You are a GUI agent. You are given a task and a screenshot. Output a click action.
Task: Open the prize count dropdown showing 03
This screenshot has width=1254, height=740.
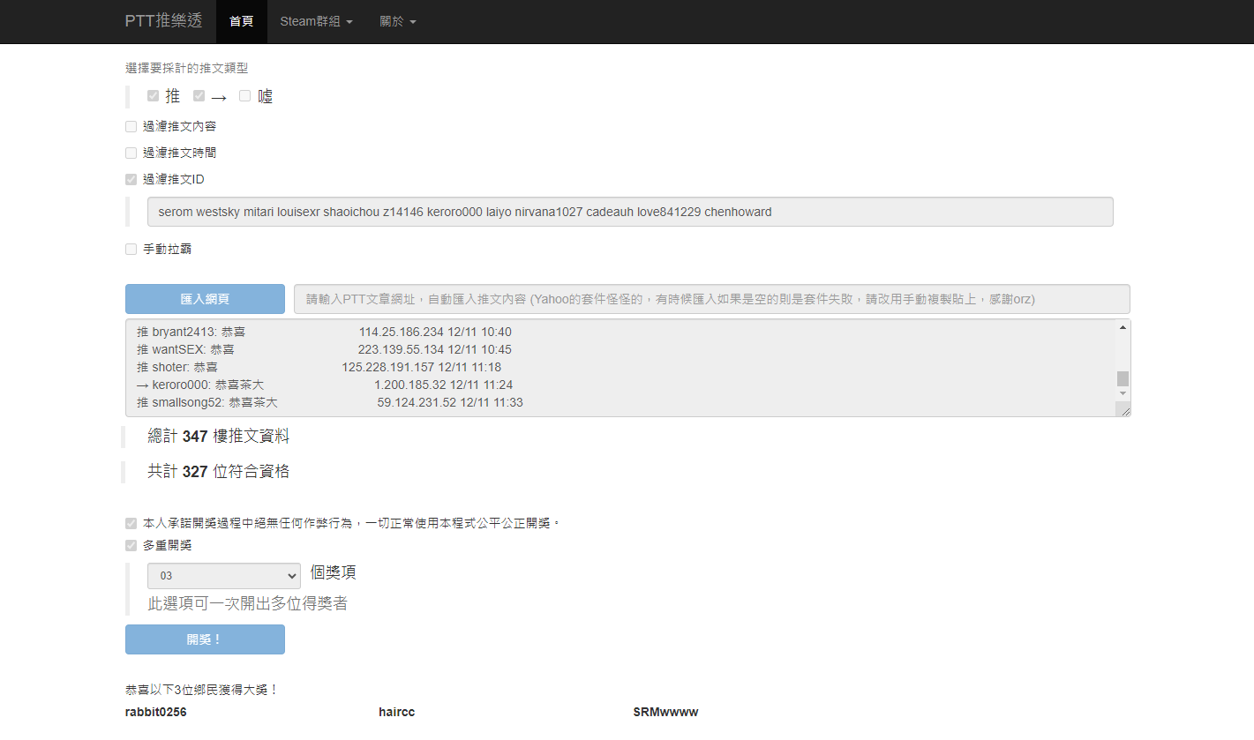tap(224, 576)
